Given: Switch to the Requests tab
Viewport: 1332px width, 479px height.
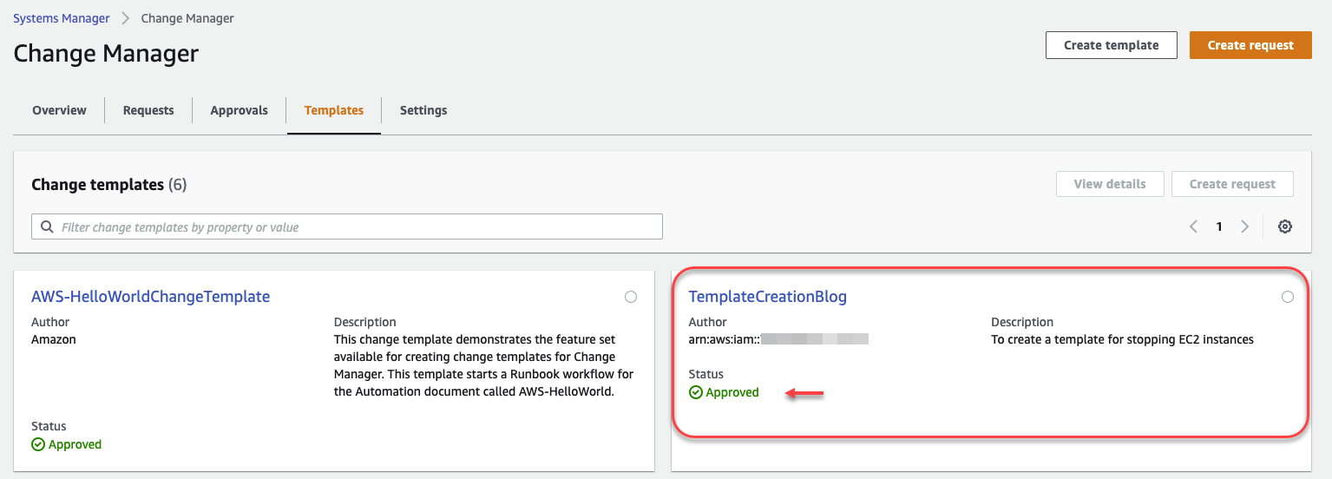Looking at the screenshot, I should tap(148, 110).
